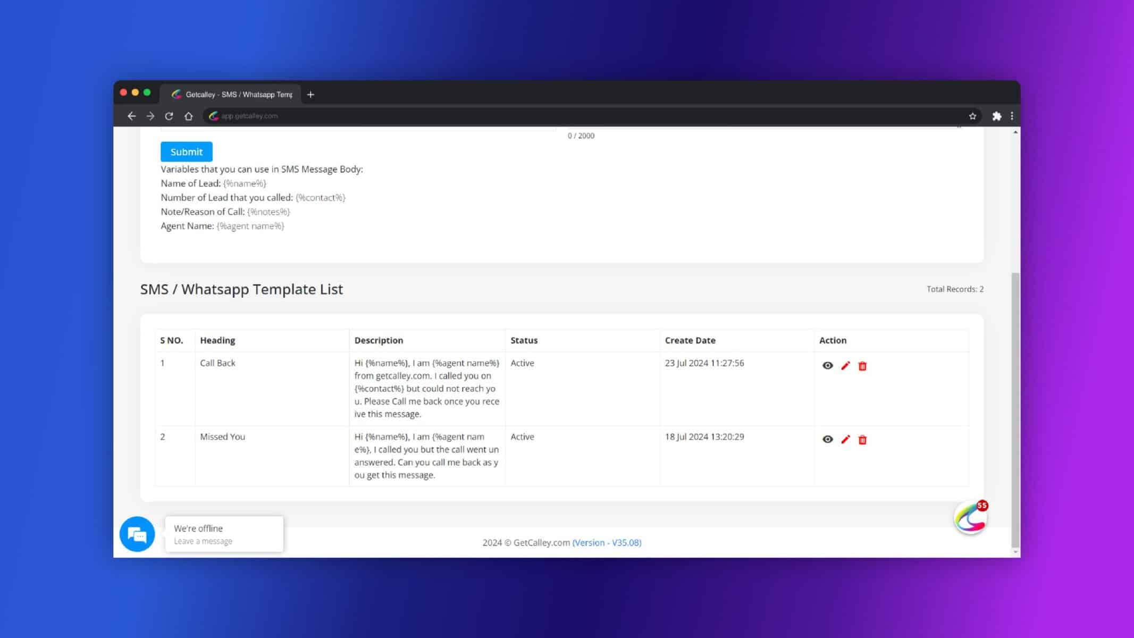Open the browser three-dot menu
Screen dimensions: 1134x638
pos(1012,116)
